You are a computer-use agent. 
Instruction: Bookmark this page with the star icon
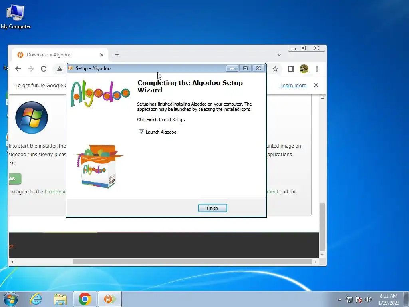pos(275,69)
